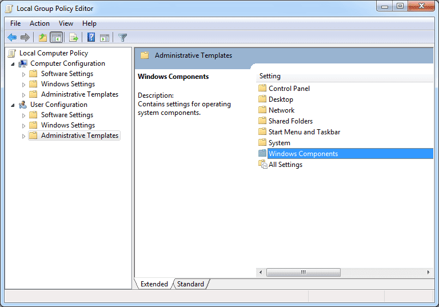Open the Help menu
The image size is (439, 307).
tap(89, 23)
